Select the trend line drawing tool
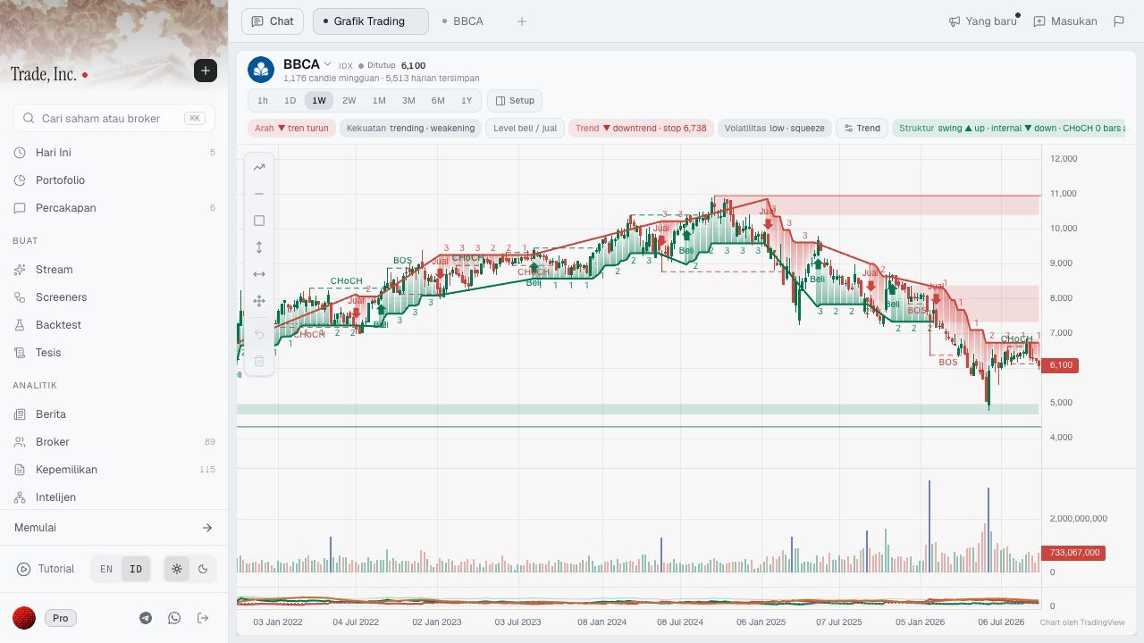The image size is (1144, 643). tap(259, 167)
